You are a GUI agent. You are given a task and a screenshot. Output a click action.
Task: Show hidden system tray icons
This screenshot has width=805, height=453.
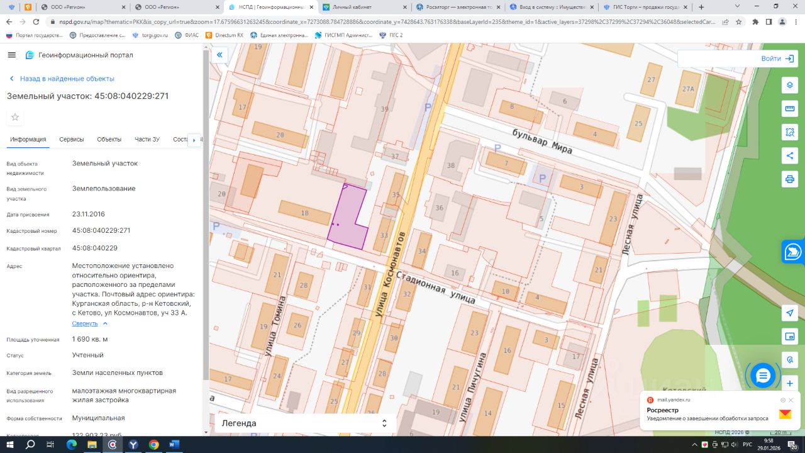[693, 445]
